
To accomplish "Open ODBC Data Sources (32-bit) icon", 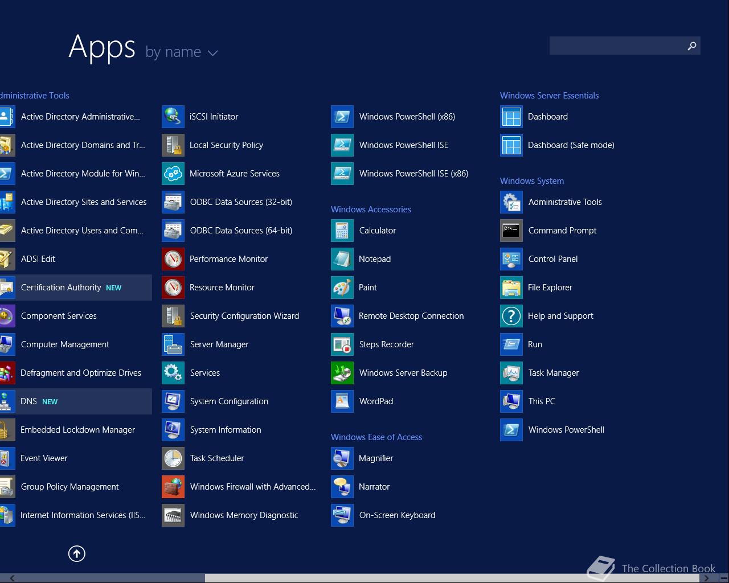I will click(x=173, y=202).
